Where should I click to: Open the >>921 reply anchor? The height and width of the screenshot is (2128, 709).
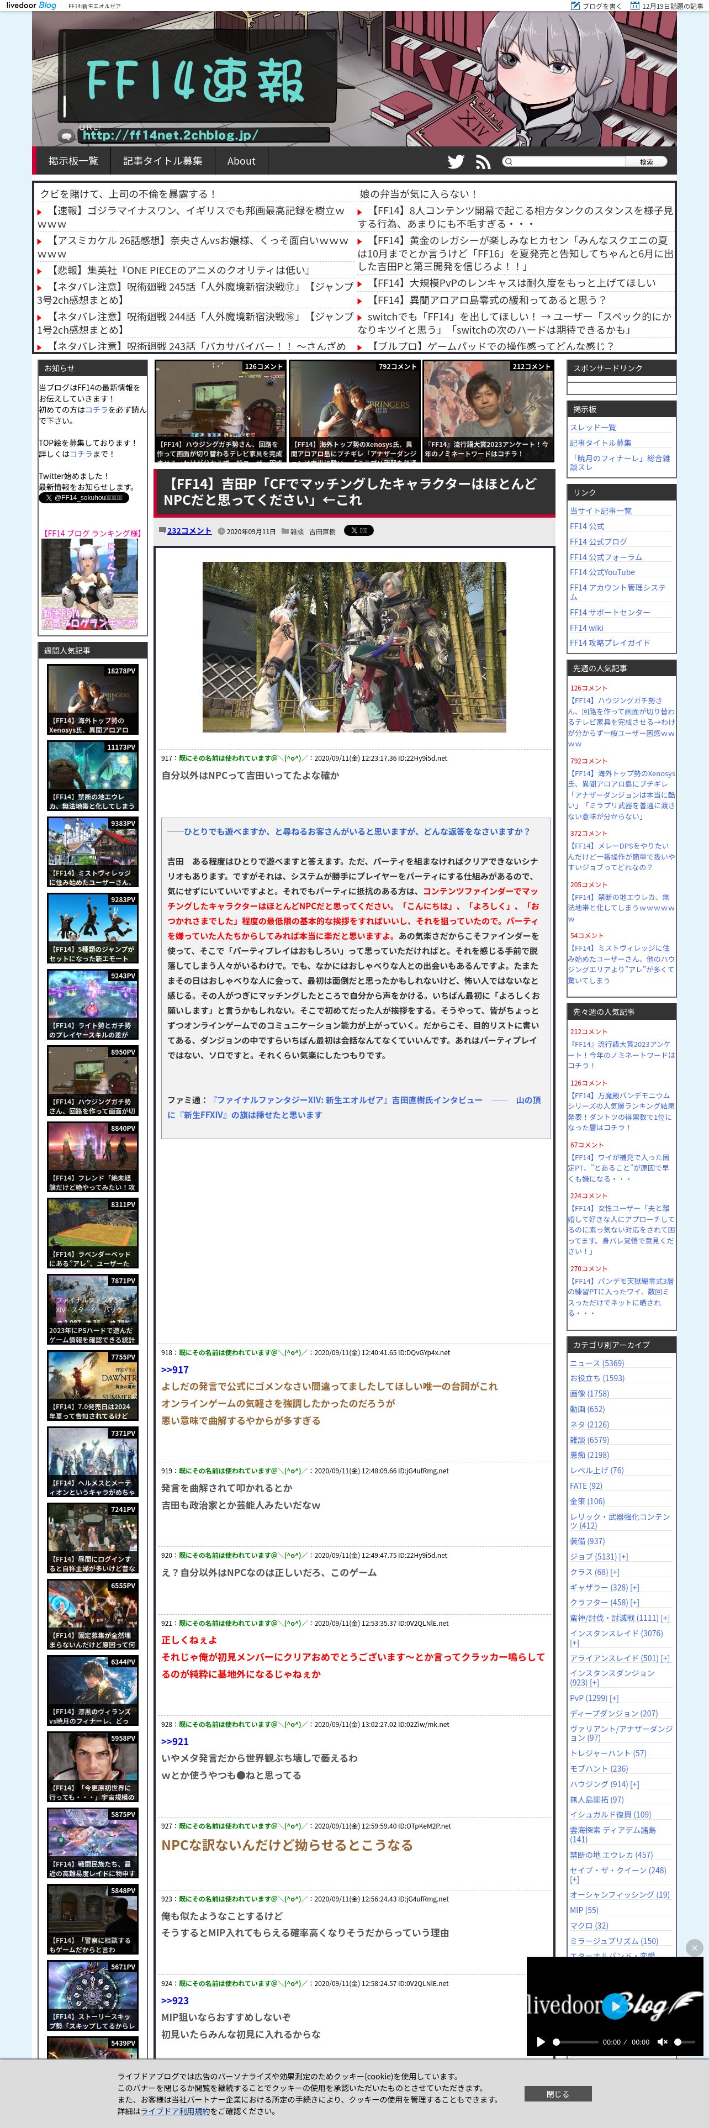click(175, 1741)
